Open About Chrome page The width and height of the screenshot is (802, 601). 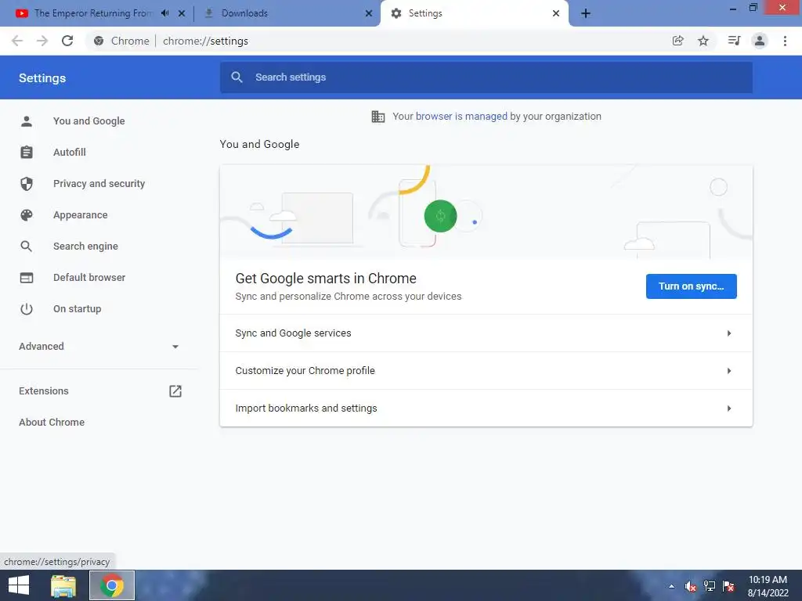[x=52, y=422]
